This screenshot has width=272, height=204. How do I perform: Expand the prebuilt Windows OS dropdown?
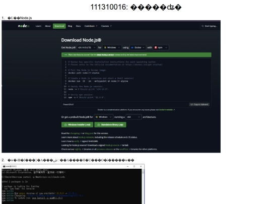pyautogui.click(x=104, y=117)
